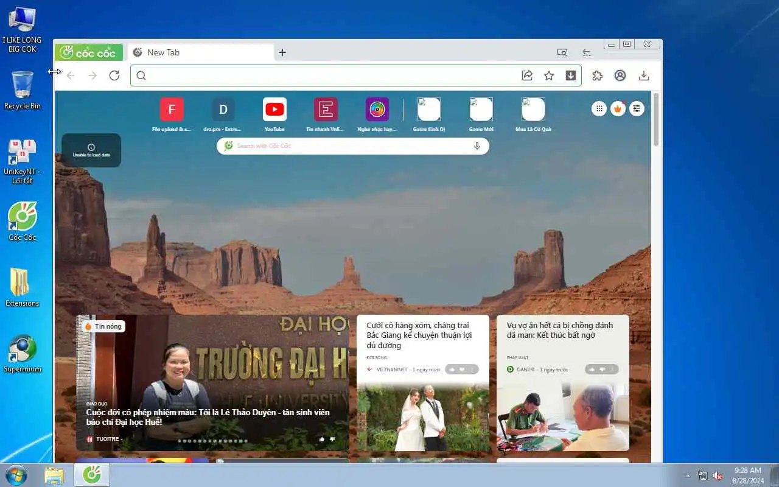This screenshot has height=487, width=779.
Task: Like the TUOITRE featured article
Action: [x=321, y=439]
